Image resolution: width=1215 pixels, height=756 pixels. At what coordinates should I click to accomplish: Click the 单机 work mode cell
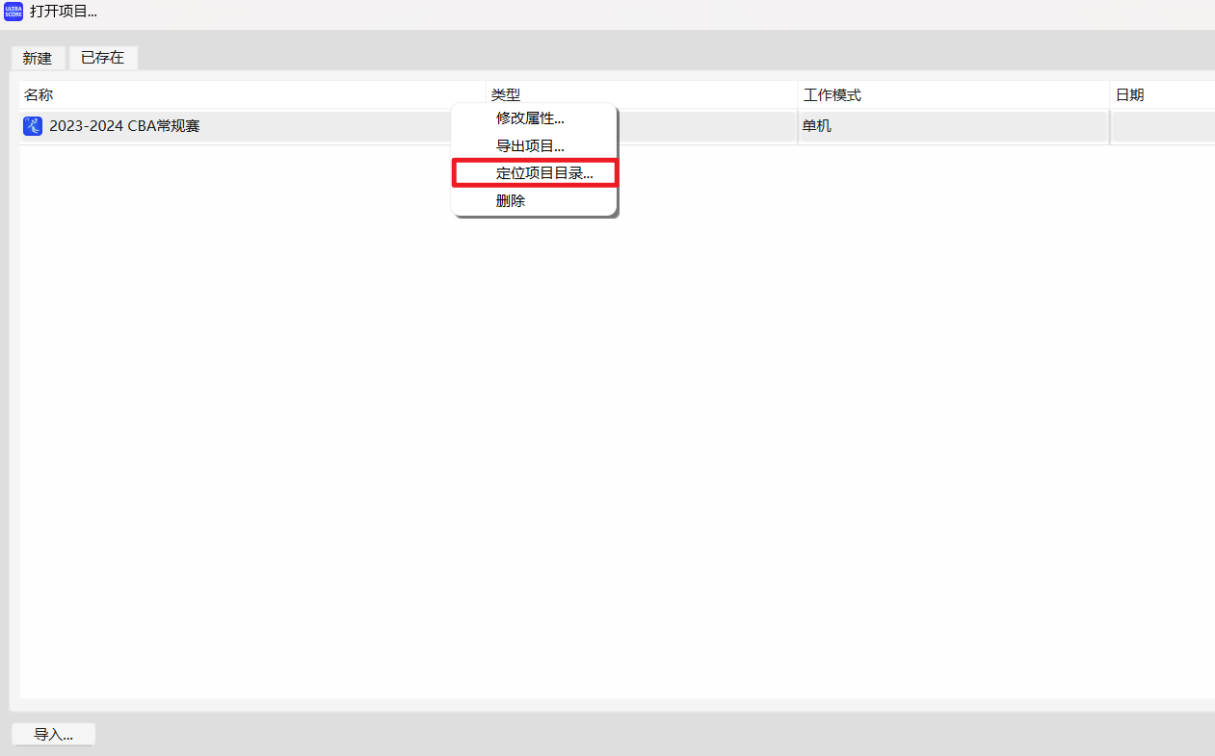[812, 125]
